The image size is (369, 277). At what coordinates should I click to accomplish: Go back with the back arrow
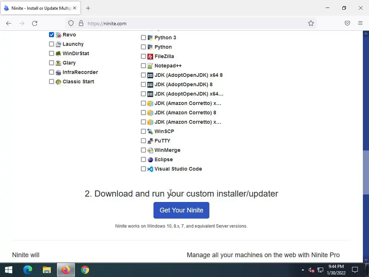point(9,23)
